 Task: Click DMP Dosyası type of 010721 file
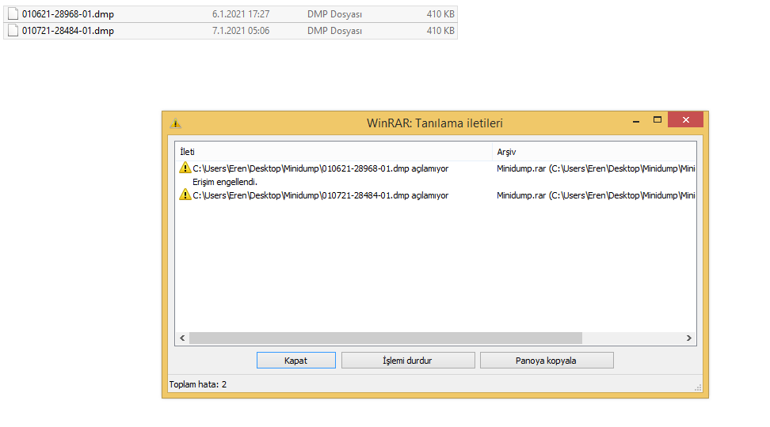pyautogui.click(x=334, y=31)
